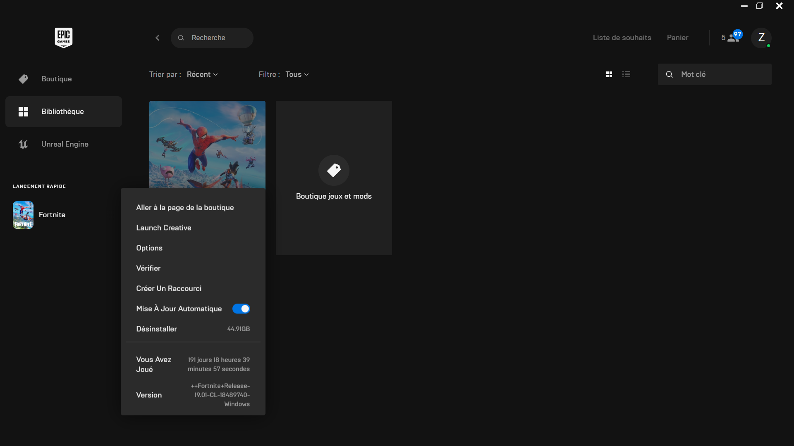Click the Unreal Engine logo icon

click(24, 144)
